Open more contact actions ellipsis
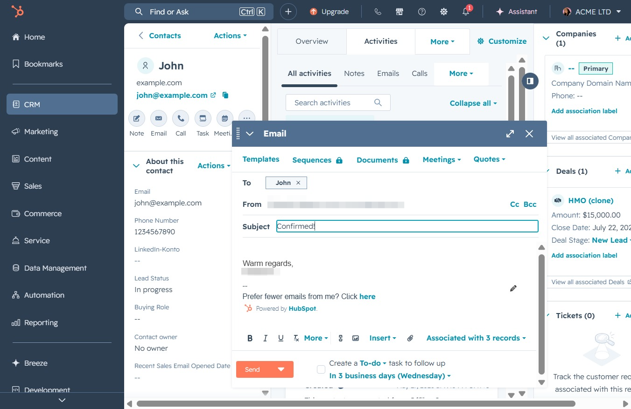 coord(246,118)
